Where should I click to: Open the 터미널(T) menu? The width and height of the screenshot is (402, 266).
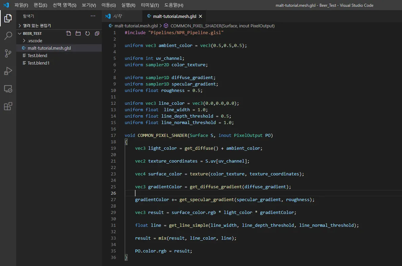[150, 5]
